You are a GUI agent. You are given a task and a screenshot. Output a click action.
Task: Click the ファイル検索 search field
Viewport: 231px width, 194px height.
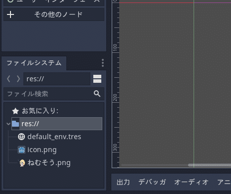click(54, 94)
